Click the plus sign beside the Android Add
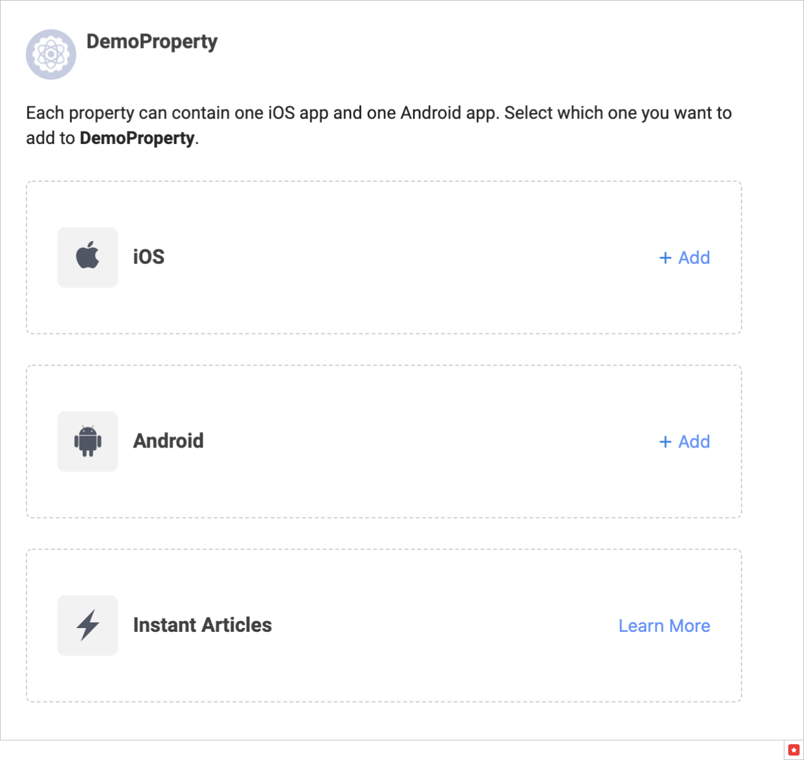804x760 pixels. coord(665,442)
